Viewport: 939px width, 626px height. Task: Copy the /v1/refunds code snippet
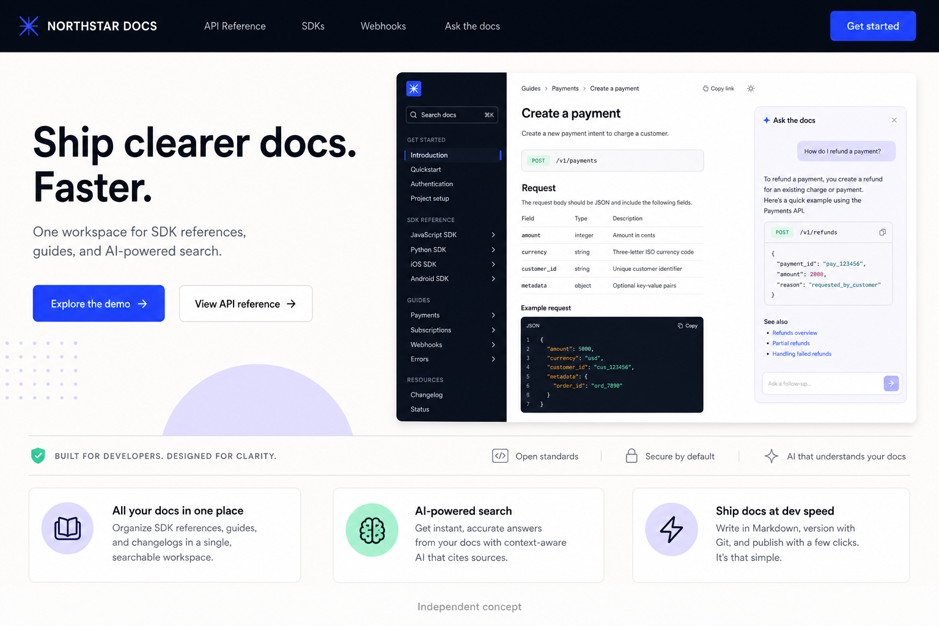[x=882, y=232]
